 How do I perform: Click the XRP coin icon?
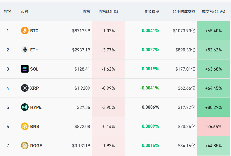click(x=25, y=88)
